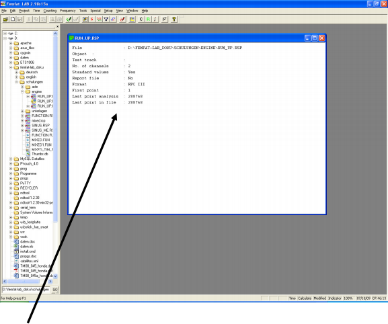The image size is (388, 324).
Task: Select the RECYCLER folder
Action: 29,188
